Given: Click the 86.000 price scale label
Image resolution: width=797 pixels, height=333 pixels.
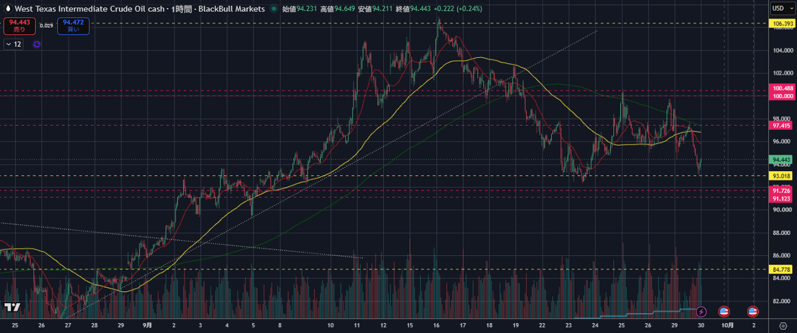Looking at the screenshot, I should click(x=782, y=255).
